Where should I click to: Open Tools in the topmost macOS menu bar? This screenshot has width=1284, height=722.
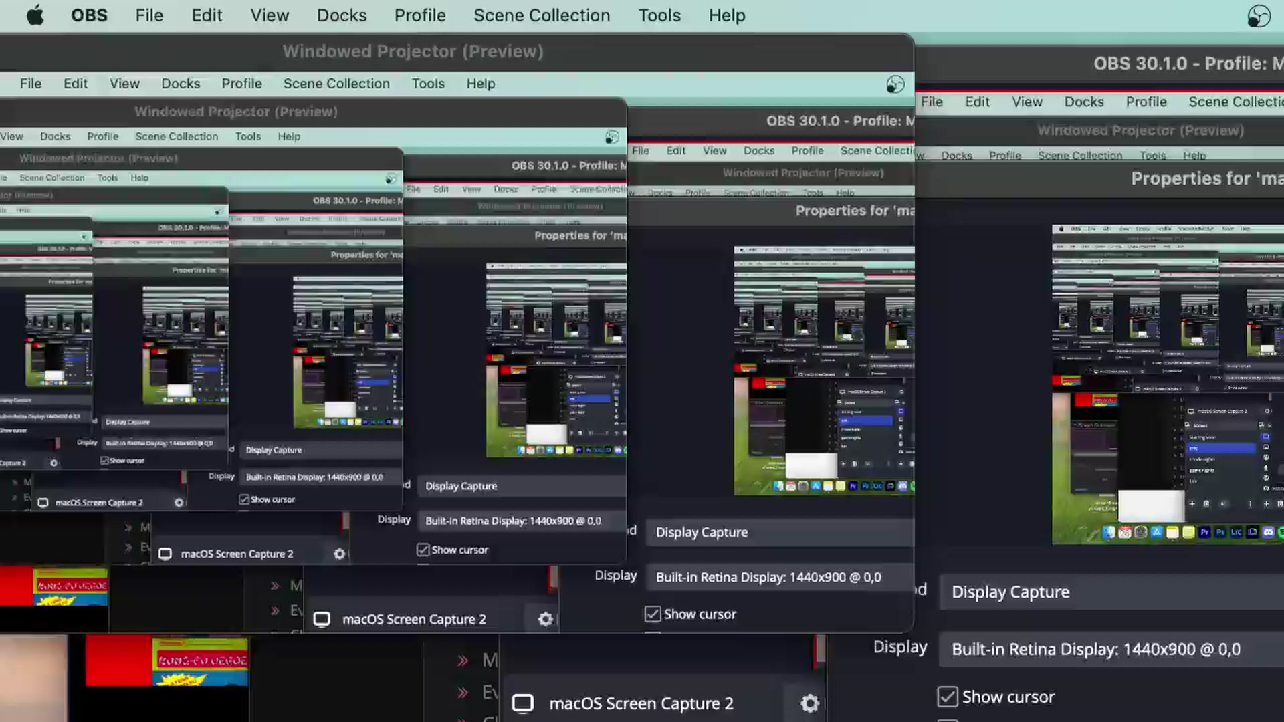659,15
